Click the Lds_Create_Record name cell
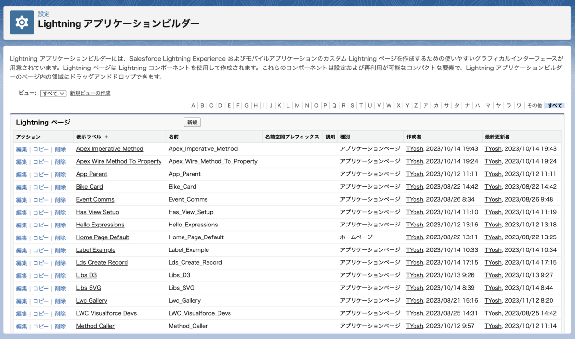Image resolution: width=575 pixels, height=339 pixels. (x=195, y=263)
